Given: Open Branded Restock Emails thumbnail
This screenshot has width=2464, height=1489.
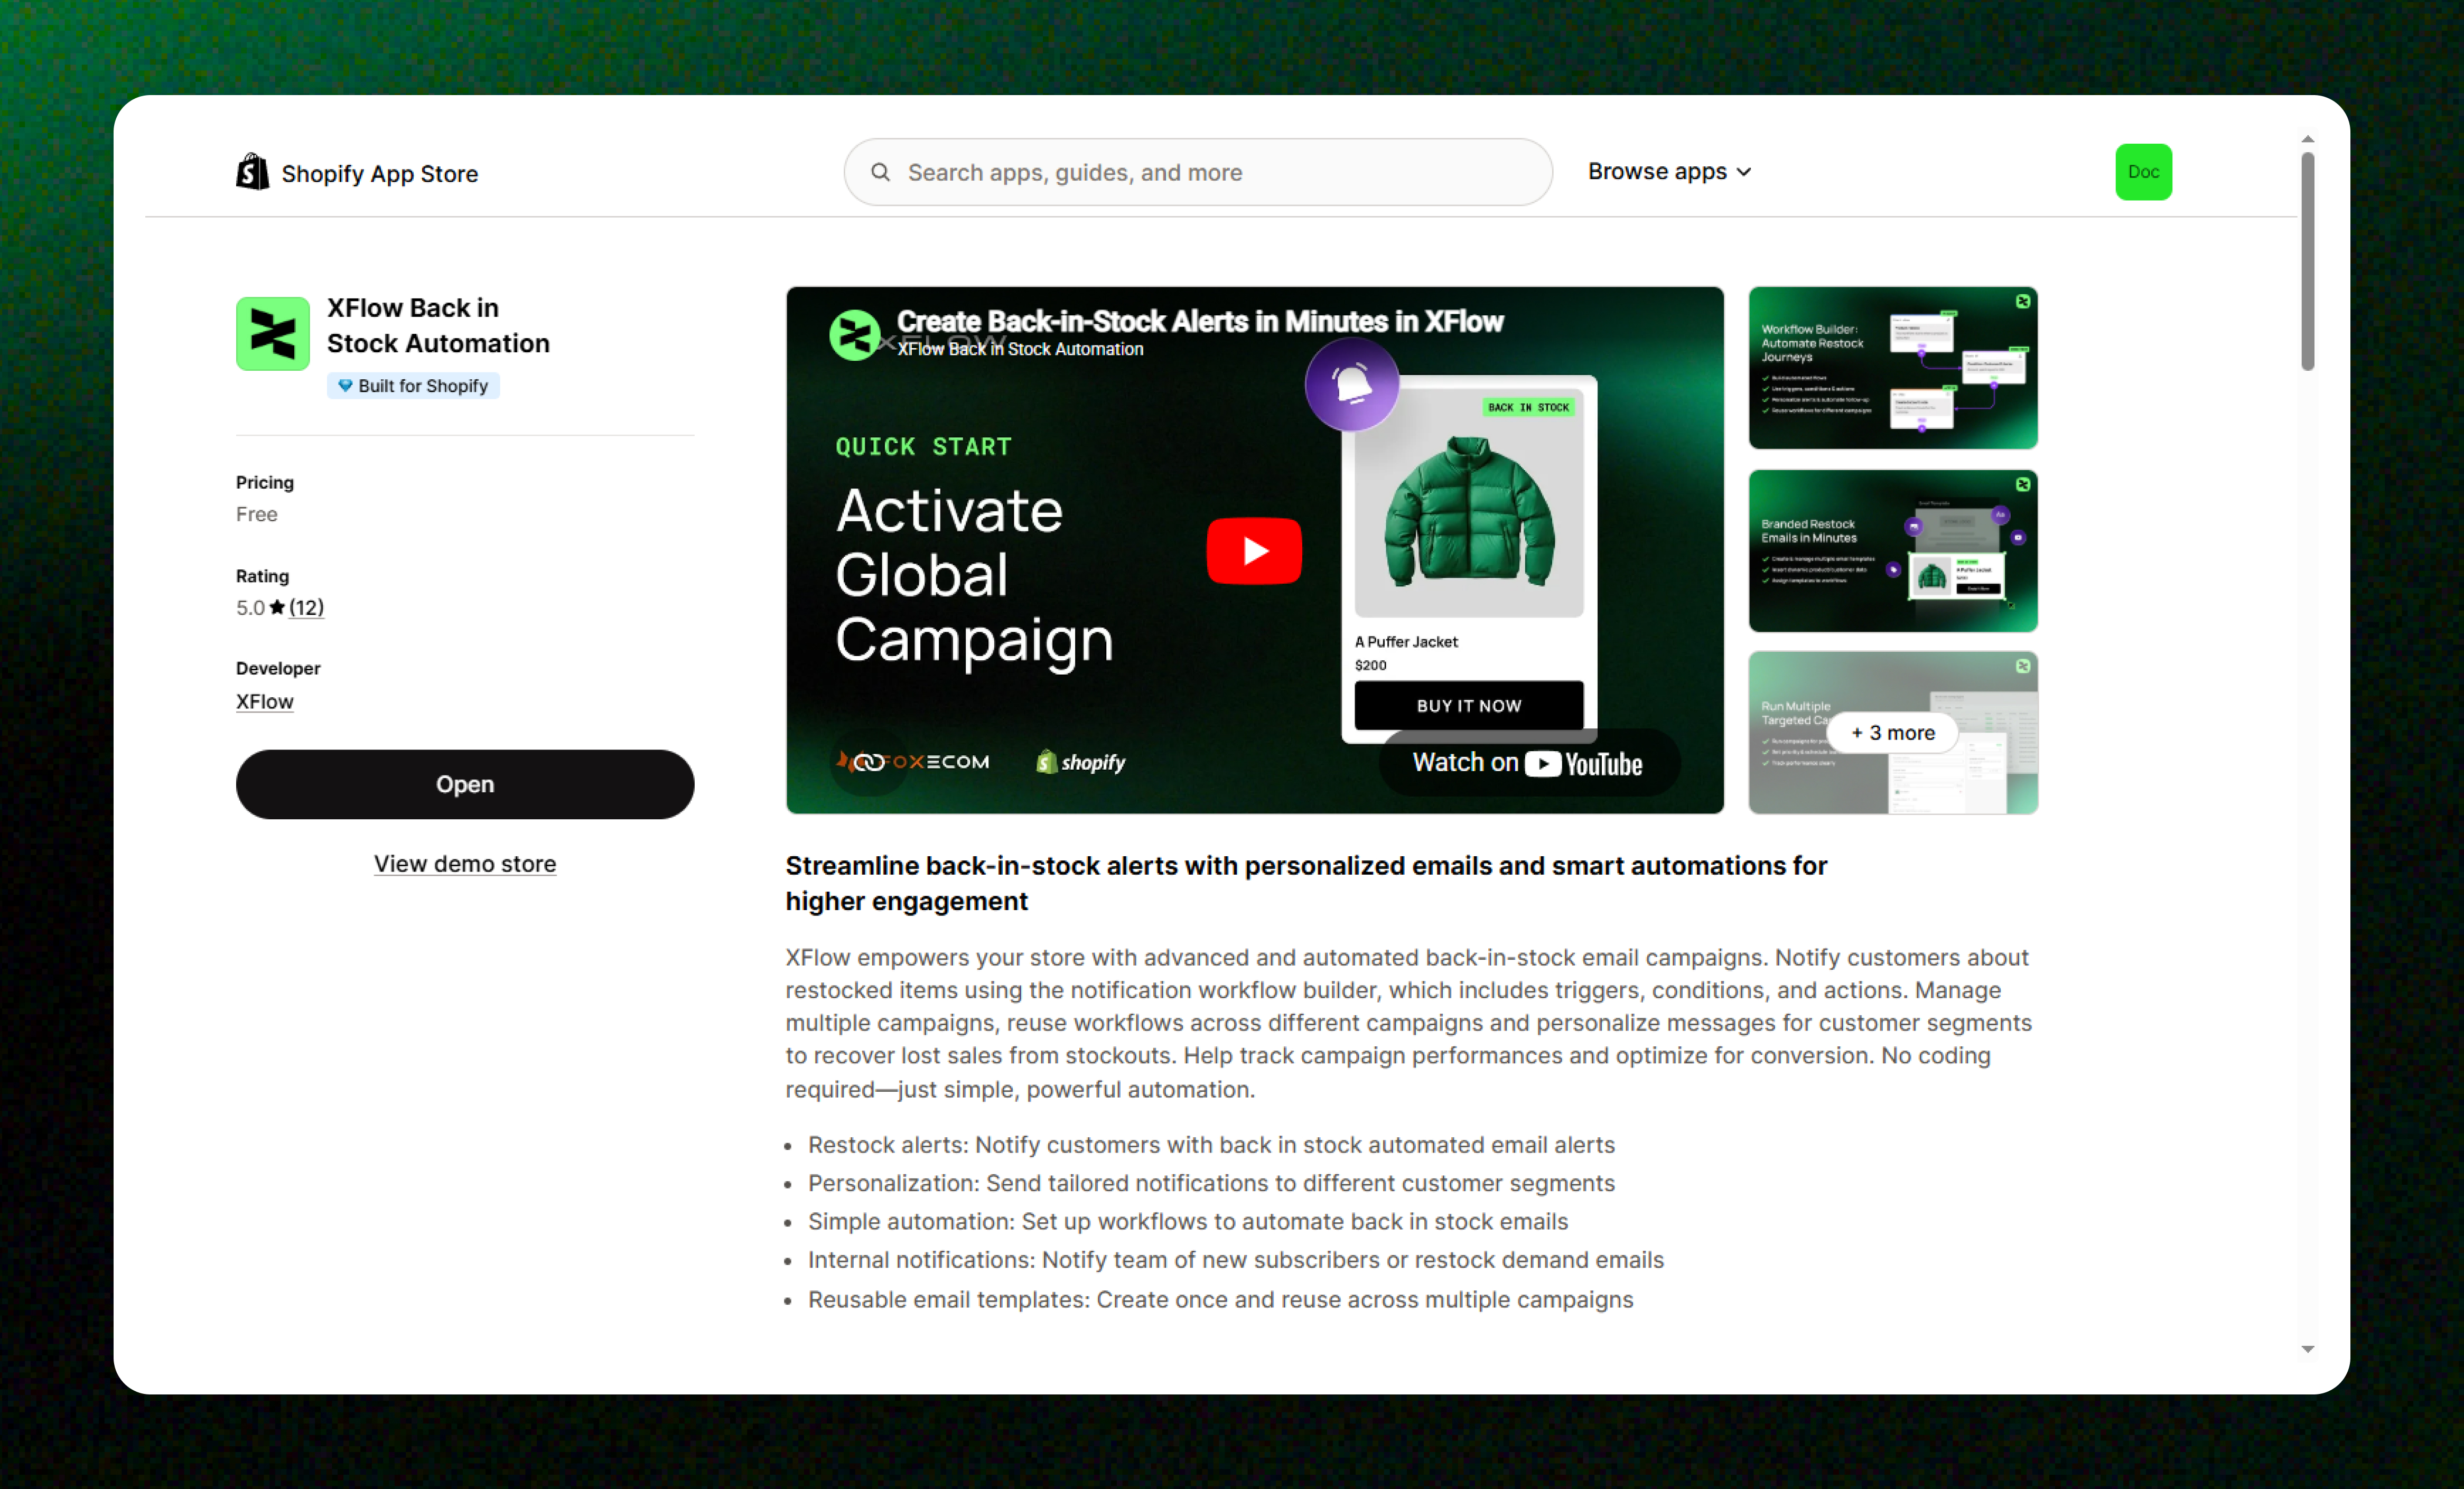Looking at the screenshot, I should 1892,550.
